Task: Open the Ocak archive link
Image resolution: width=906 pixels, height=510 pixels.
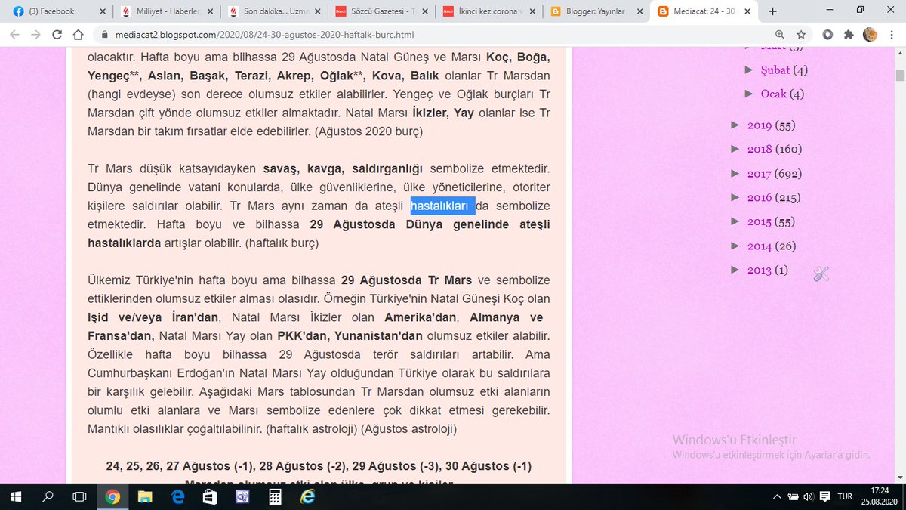Action: click(774, 94)
